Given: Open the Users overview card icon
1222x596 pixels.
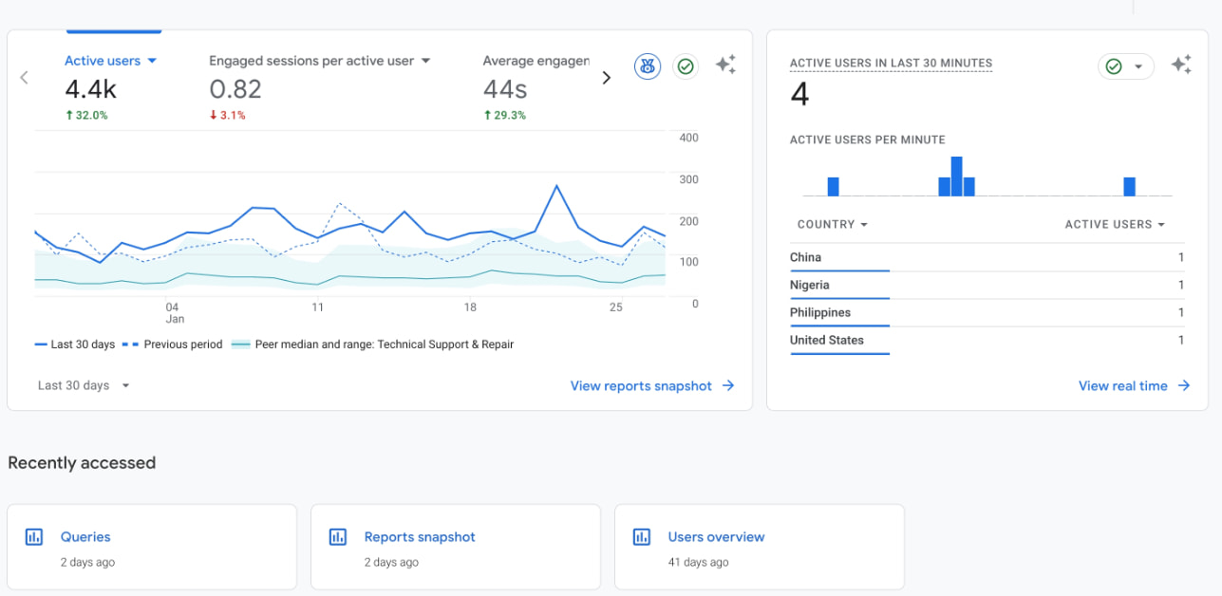Looking at the screenshot, I should click(642, 537).
